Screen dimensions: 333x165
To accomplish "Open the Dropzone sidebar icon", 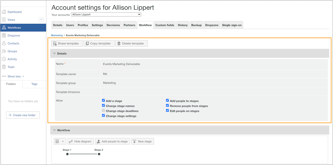I will tap(4, 35).
